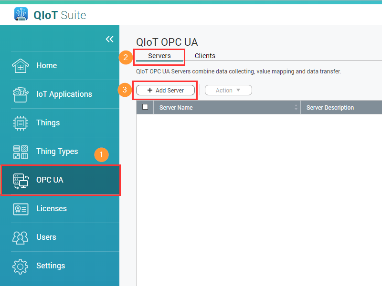382x286 pixels.
Task: Click the Home house icon
Action: [21, 66]
